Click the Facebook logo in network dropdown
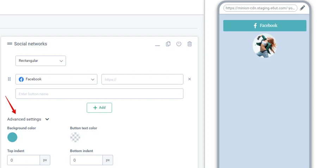The width and height of the screenshot is (317, 168). (x=21, y=79)
